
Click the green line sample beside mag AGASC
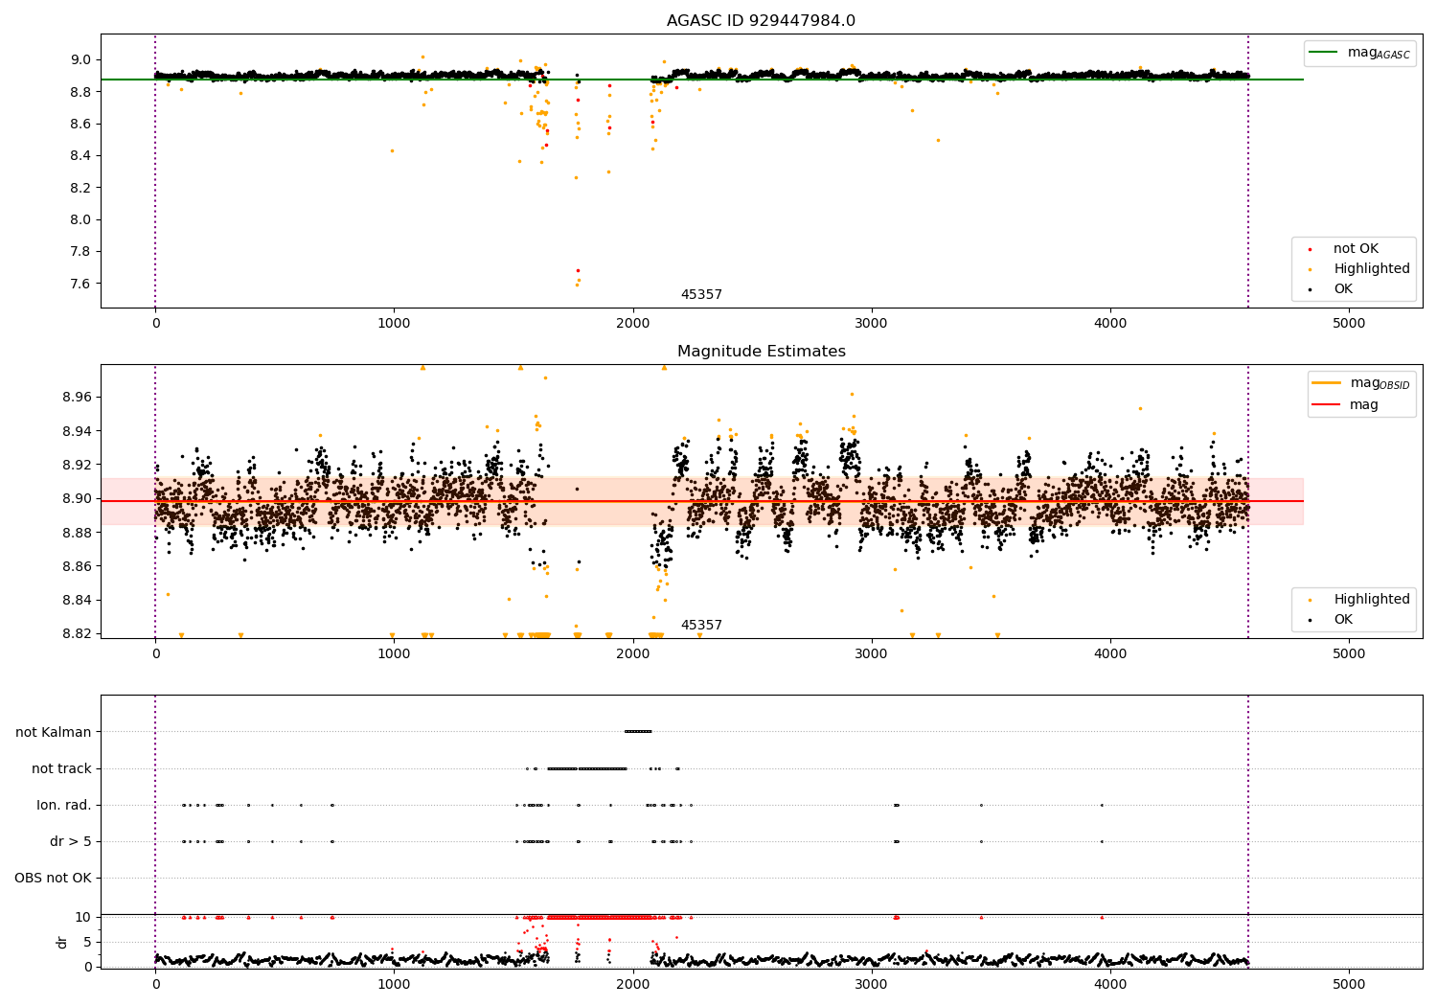point(1324,53)
